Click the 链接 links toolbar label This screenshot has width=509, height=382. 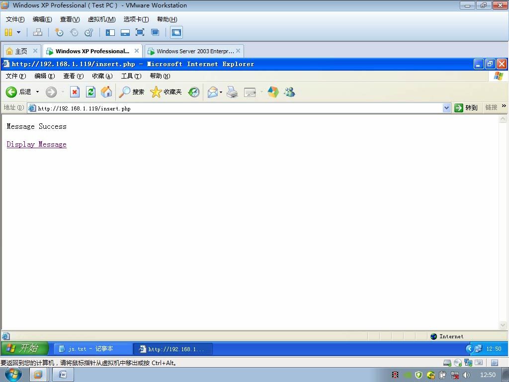[491, 107]
